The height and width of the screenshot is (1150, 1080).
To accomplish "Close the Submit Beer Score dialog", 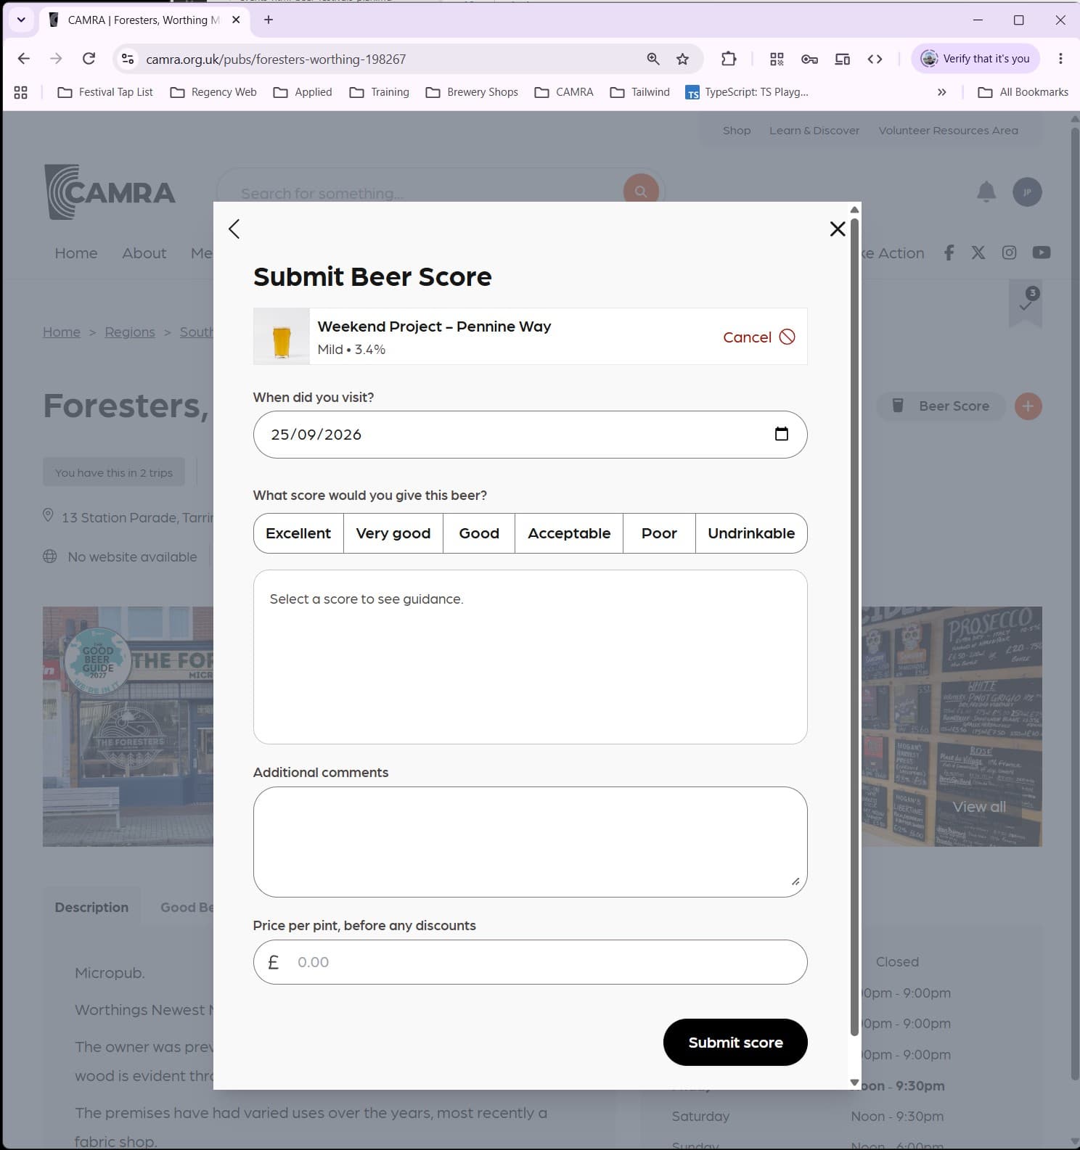I will pos(837,229).
